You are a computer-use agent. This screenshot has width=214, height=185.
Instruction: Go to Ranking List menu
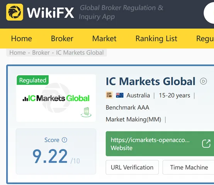[x=156, y=39]
